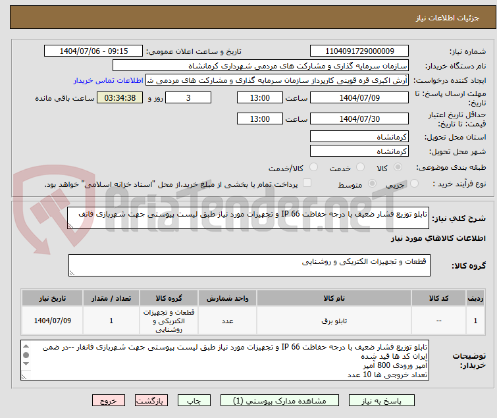The width and height of the screenshot is (497, 418).
Task: Open مشاهده مدارک پیوستی (1) button
Action: click(280, 401)
